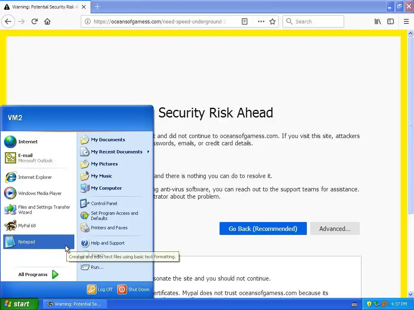Image resolution: width=414 pixels, height=310 pixels.
Task: Open Set Program Access and Defaults
Action: point(115,216)
